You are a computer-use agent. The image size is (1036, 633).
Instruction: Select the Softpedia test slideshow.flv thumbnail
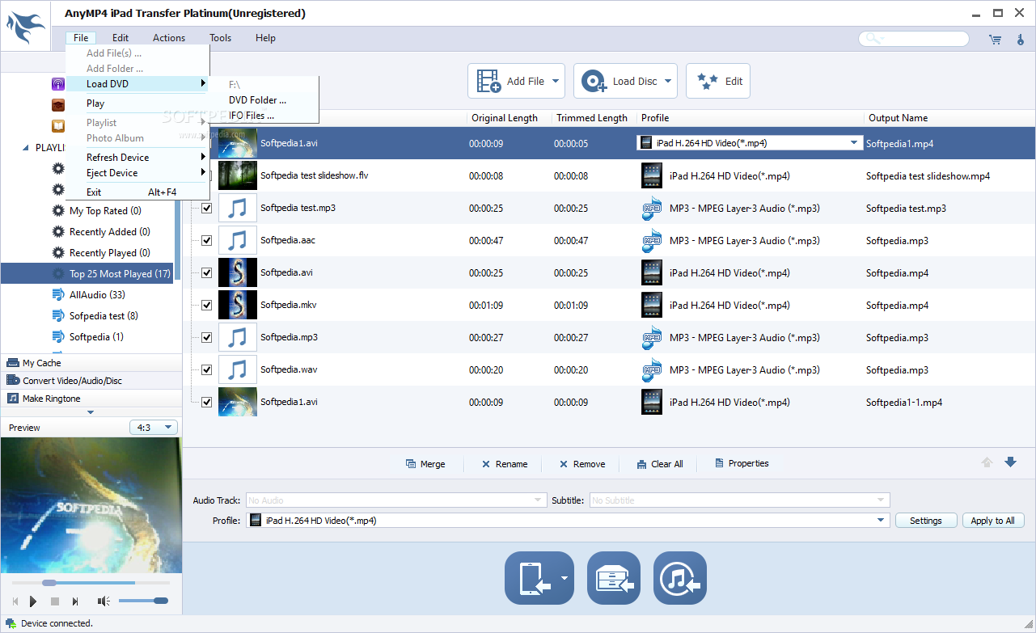(238, 175)
